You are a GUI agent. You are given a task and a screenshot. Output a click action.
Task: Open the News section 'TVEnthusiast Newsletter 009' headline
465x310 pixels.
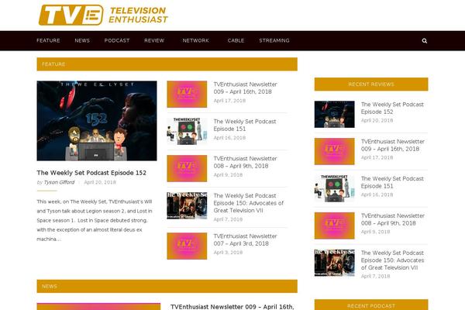232,307
